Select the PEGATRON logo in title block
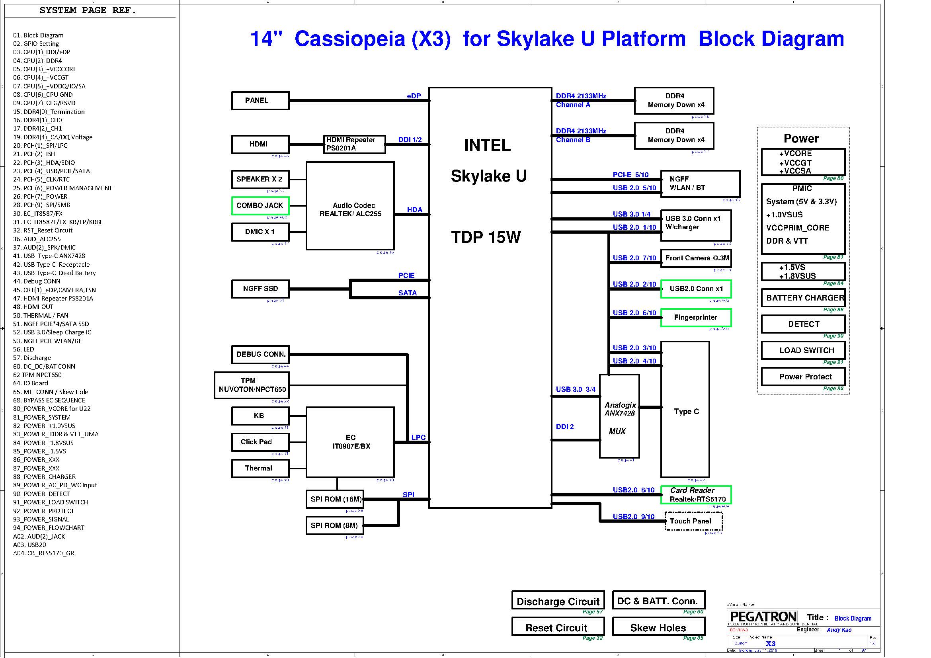The height and width of the screenshot is (658, 931). point(763,617)
